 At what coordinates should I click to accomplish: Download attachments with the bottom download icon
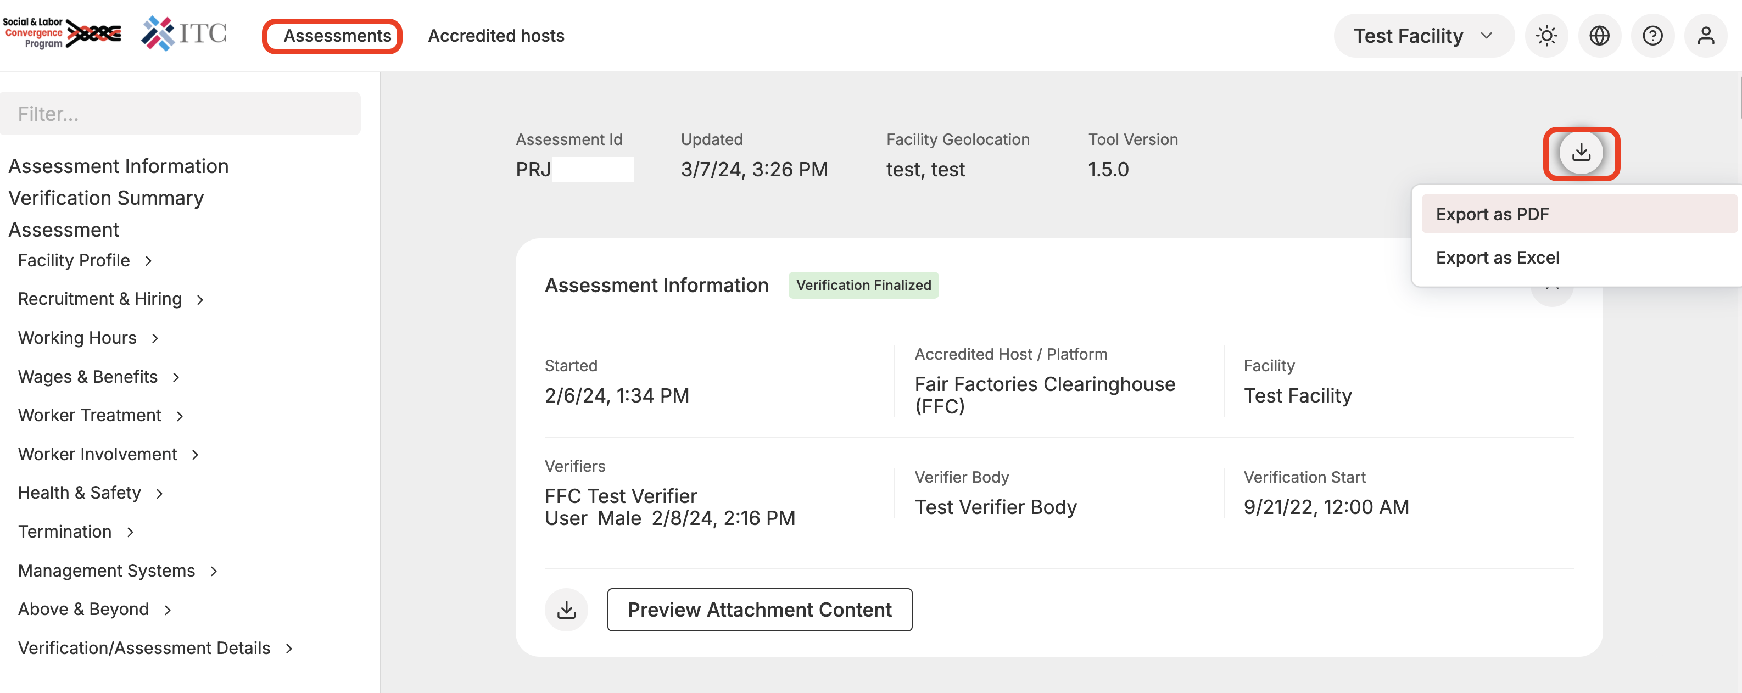(566, 610)
